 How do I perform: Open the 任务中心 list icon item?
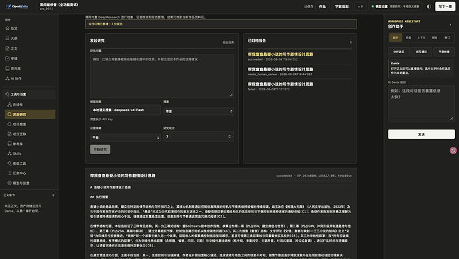(x=10, y=173)
